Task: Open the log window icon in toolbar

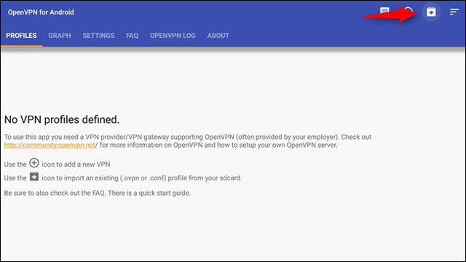Action: click(384, 12)
